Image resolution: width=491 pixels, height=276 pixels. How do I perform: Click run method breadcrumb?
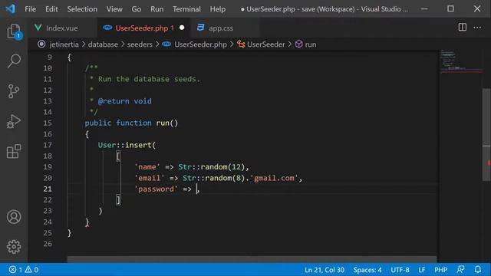[310, 44]
